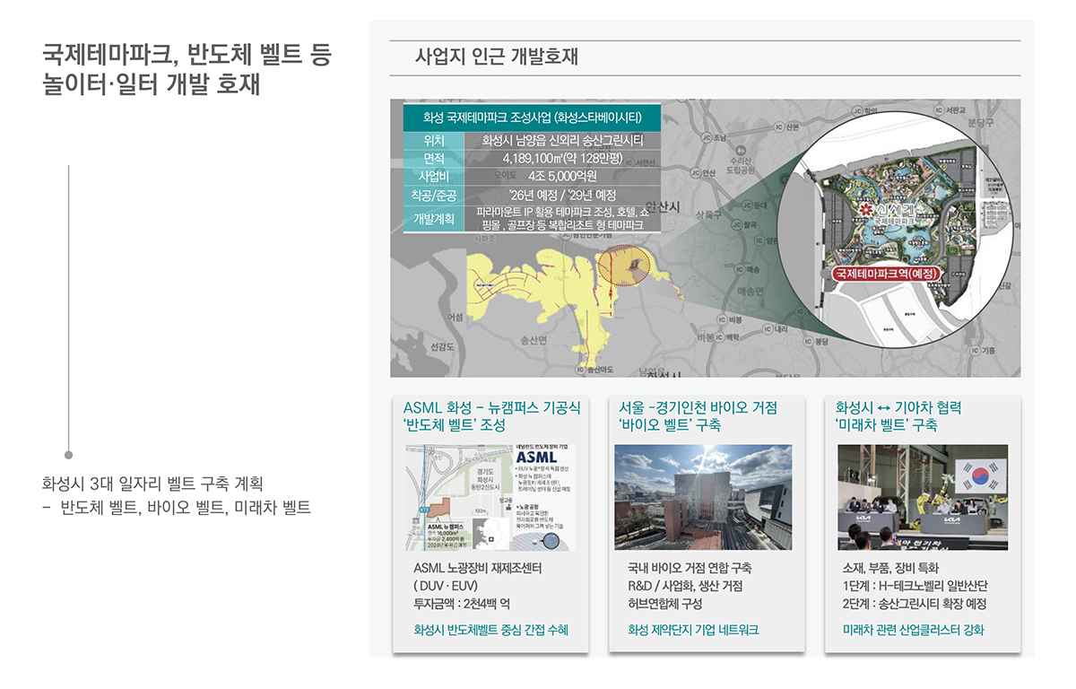Click the Shinsegae flower logo in circular inset

click(864, 208)
